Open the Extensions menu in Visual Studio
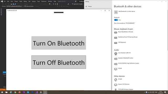 click(44, 1)
